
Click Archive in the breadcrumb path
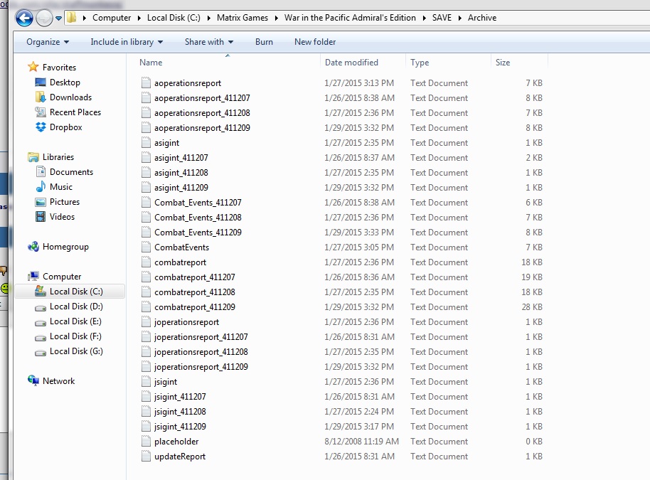click(481, 18)
